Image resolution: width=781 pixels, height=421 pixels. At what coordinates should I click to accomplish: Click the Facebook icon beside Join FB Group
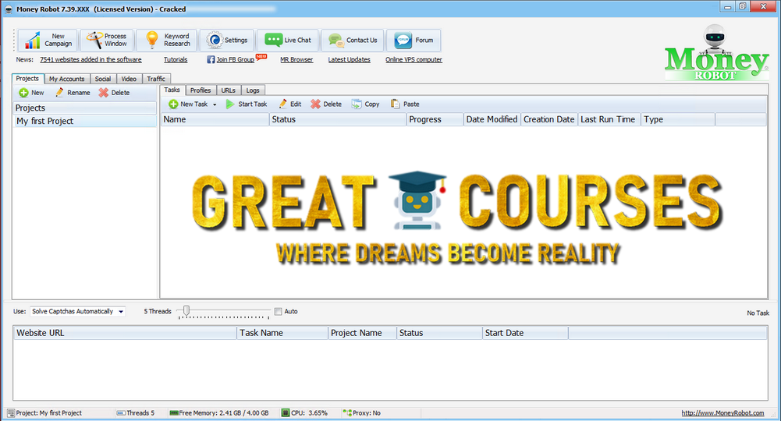[x=211, y=60]
